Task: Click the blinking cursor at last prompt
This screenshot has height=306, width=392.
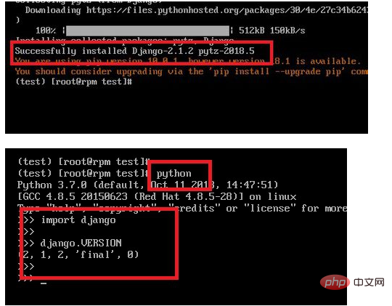Action: click(44, 283)
